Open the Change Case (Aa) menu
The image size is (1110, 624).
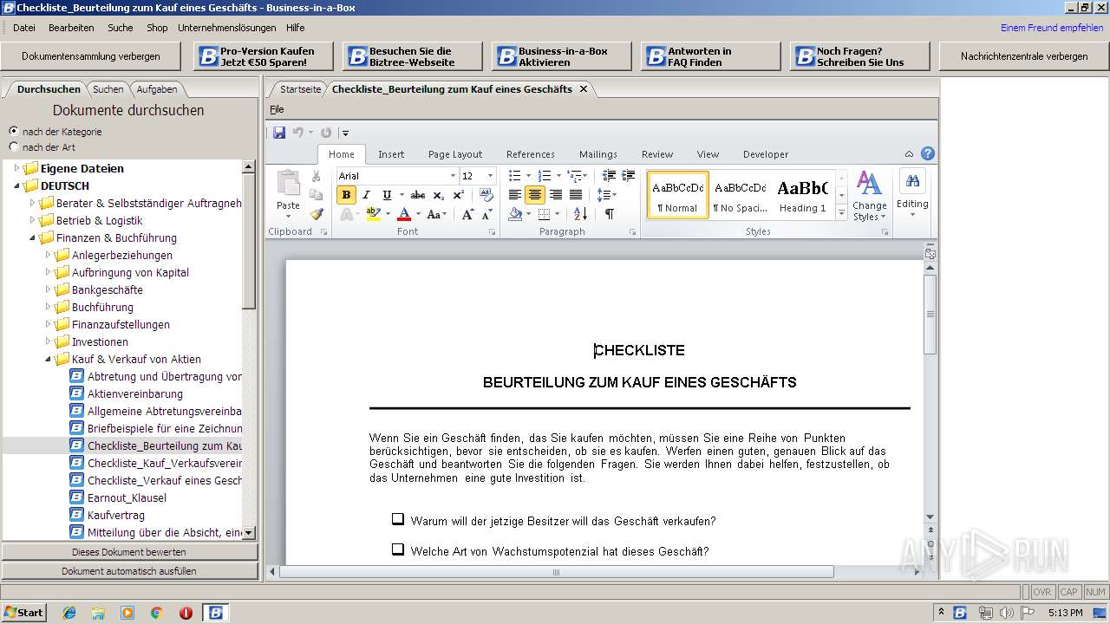point(436,214)
